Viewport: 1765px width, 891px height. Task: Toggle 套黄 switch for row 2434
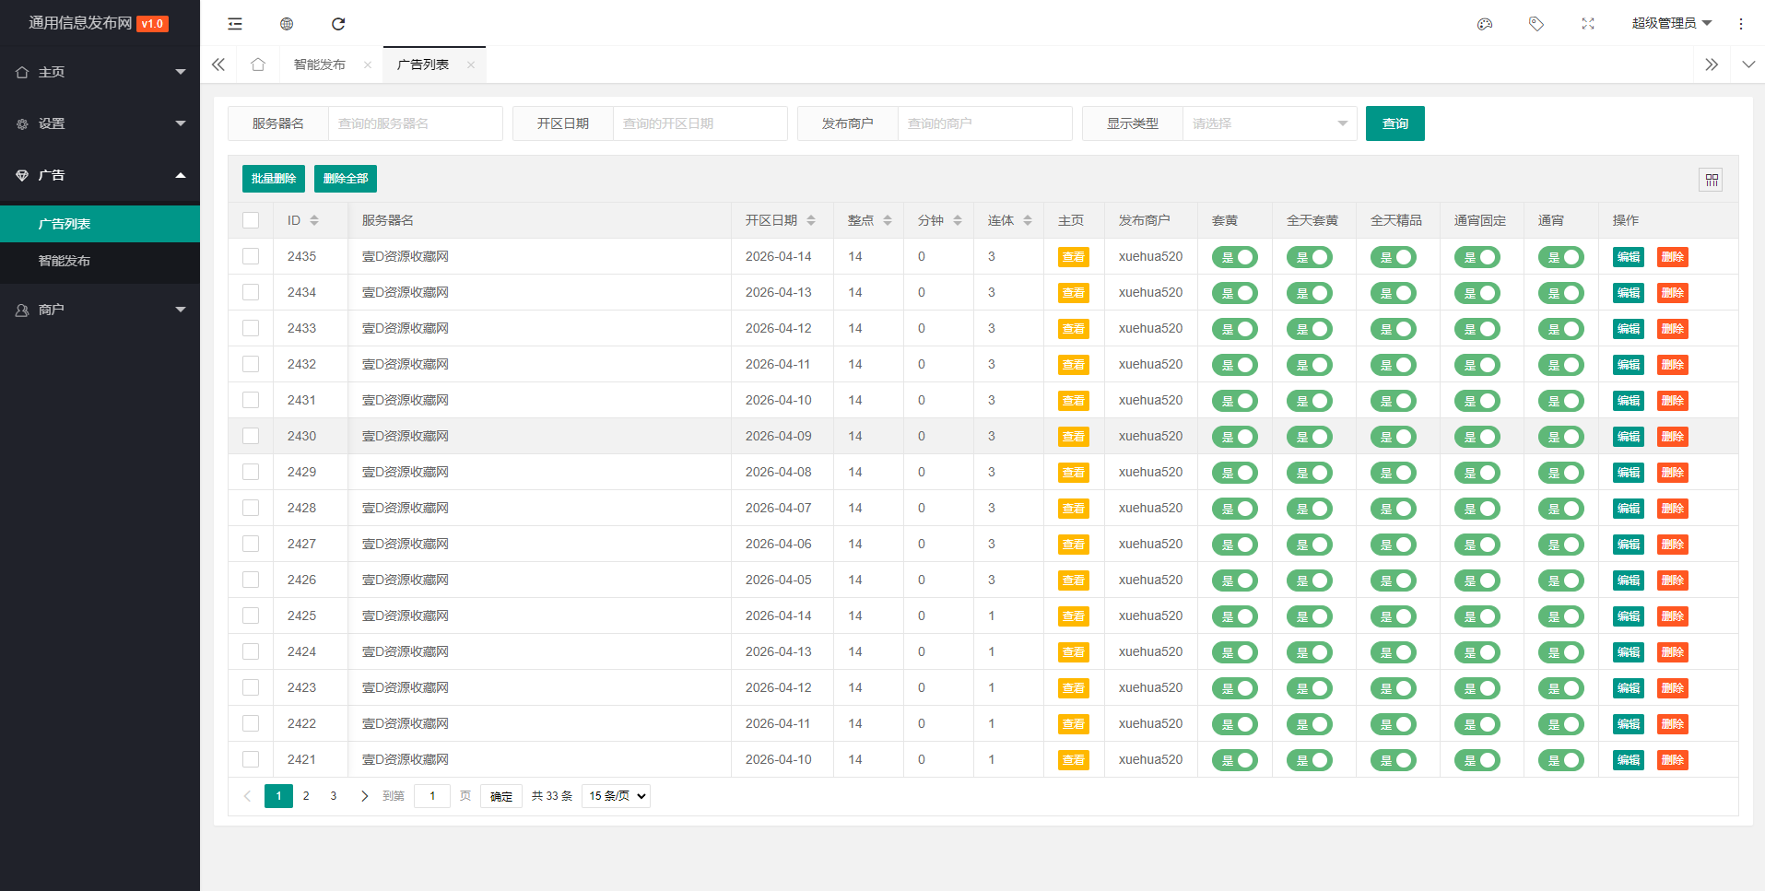[1234, 293]
